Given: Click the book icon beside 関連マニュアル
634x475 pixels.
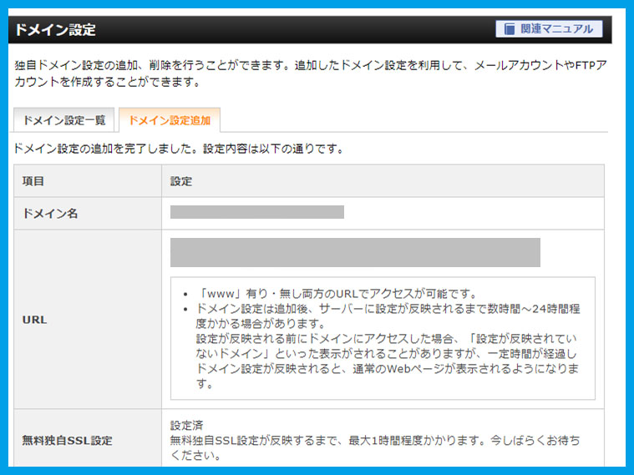Looking at the screenshot, I should pyautogui.click(x=509, y=29).
